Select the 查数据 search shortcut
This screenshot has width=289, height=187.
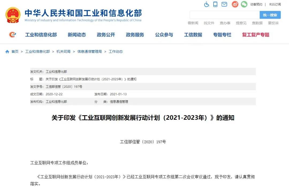pos(257,23)
